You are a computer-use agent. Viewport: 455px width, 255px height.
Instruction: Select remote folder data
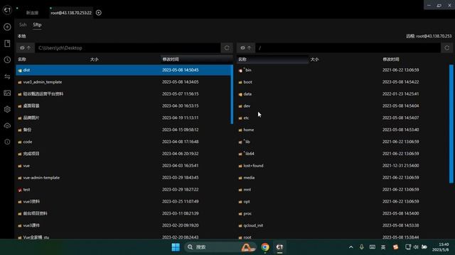point(343,94)
